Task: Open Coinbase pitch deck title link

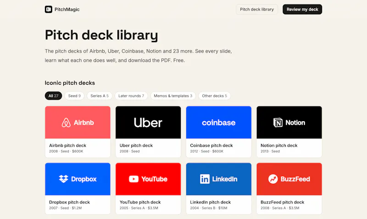Action: tap(211, 145)
